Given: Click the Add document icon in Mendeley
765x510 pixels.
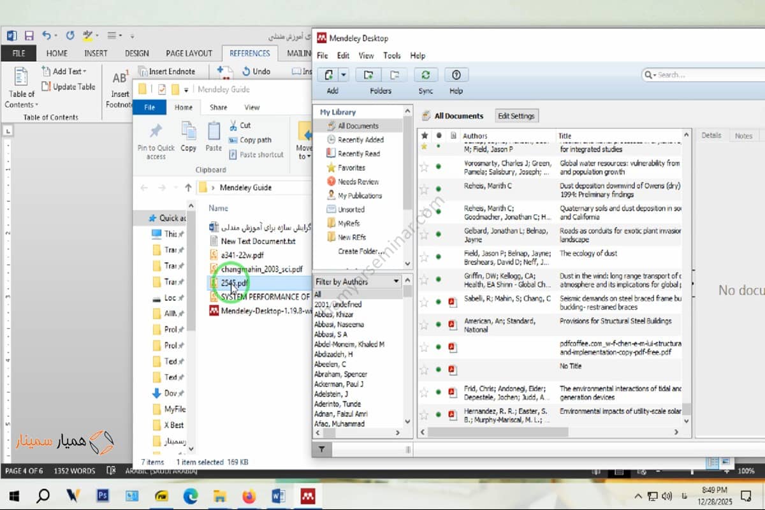Looking at the screenshot, I should pyautogui.click(x=328, y=75).
